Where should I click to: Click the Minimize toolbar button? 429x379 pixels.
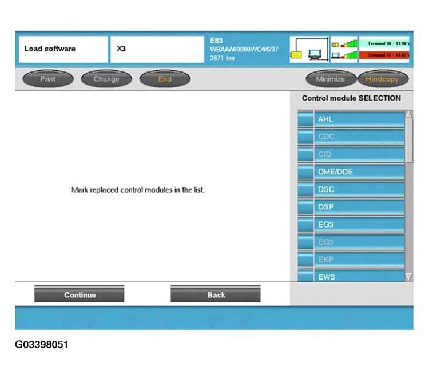(x=331, y=79)
